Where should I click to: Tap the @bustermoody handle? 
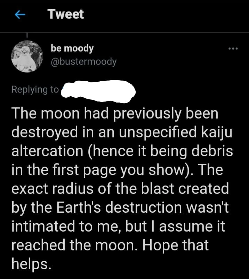[83, 62]
